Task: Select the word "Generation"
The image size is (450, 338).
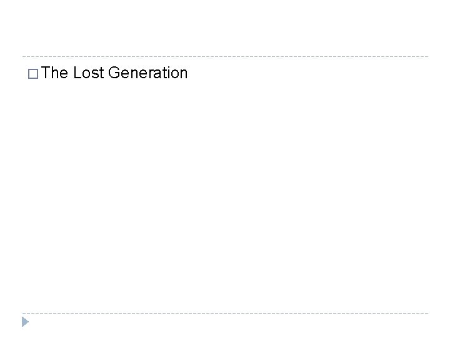Action: pyautogui.click(x=147, y=73)
